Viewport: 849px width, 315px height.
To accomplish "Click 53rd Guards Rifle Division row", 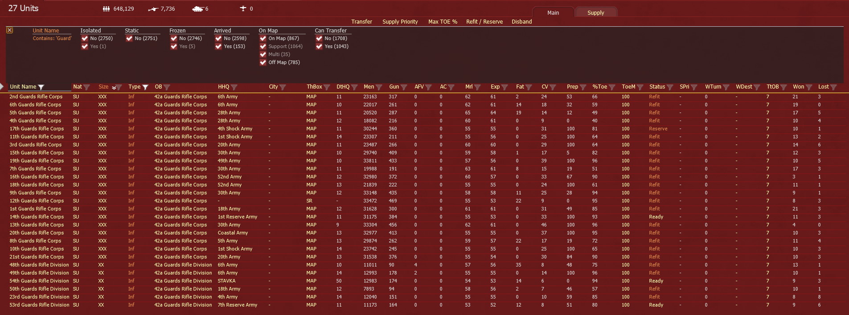I will 424,305.
